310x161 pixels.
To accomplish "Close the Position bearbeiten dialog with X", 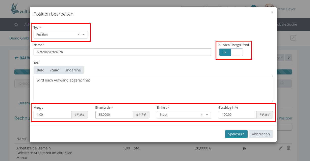I will click(272, 12).
